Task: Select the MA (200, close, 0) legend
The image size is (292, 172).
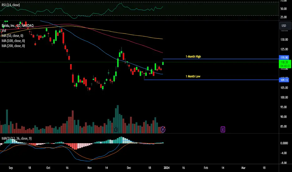Action: tap(13, 46)
